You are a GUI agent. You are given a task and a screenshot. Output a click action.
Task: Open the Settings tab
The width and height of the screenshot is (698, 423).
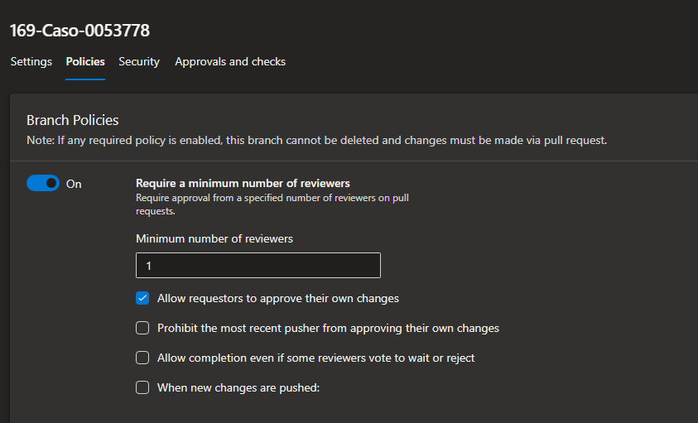pos(31,61)
